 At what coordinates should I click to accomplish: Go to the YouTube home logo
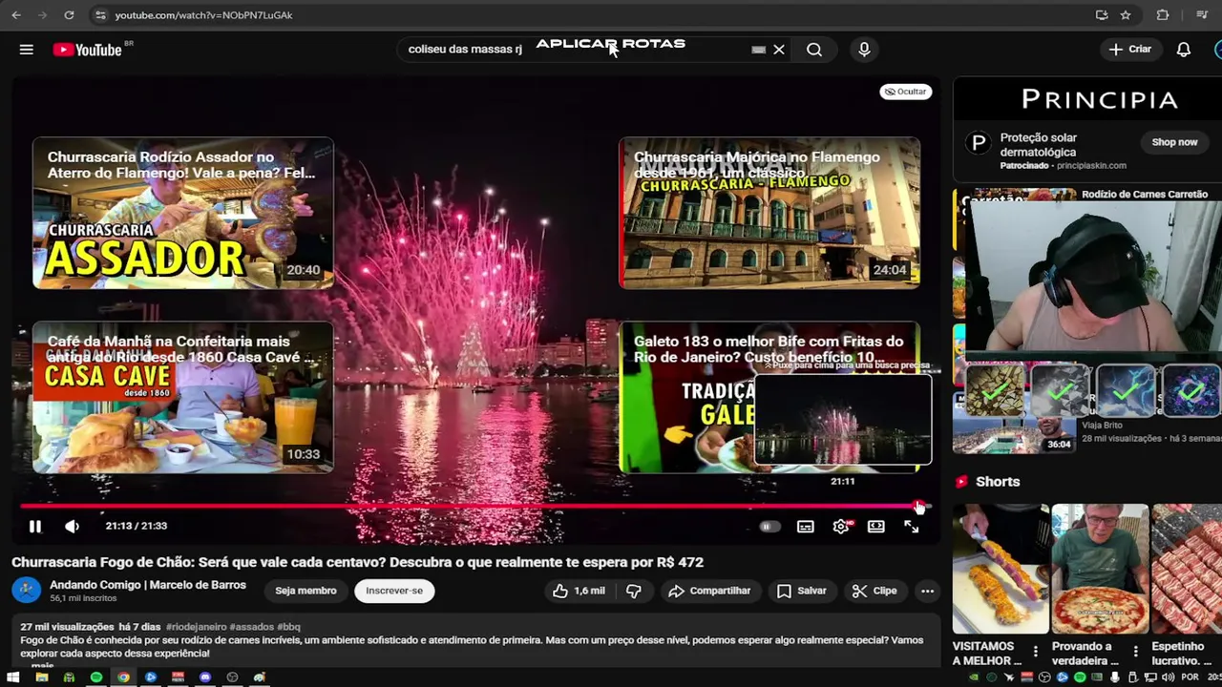point(87,50)
